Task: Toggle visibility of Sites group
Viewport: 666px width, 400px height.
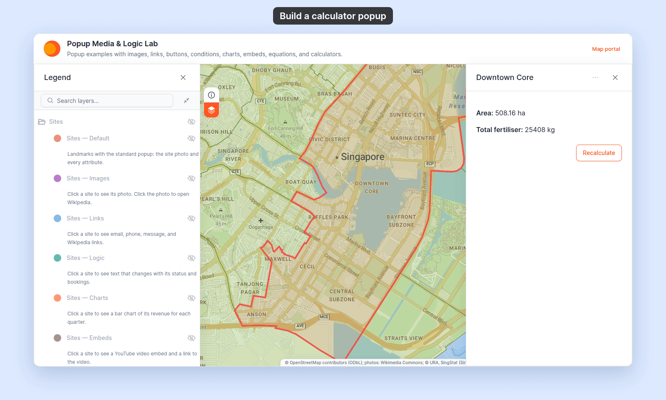Action: (x=191, y=122)
